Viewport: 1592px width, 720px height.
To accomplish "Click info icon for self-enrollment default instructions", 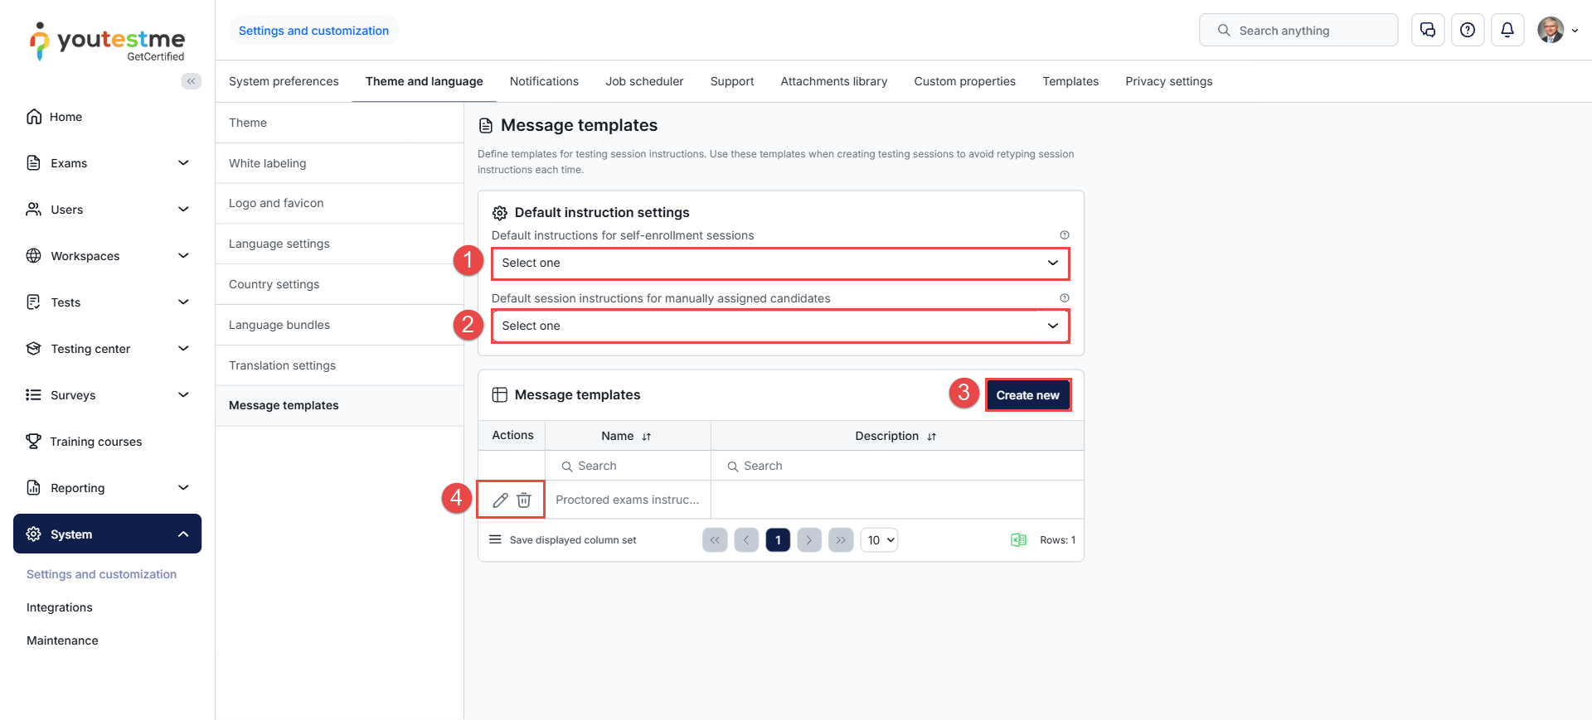I will click(1065, 235).
